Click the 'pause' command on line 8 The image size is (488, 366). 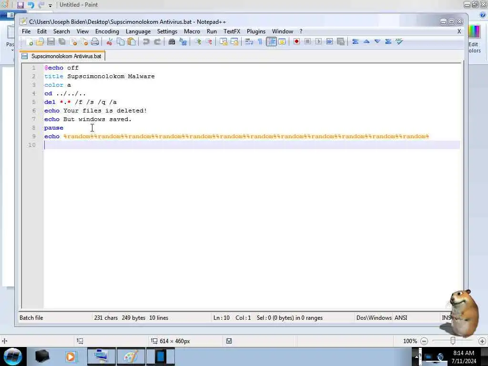point(53,128)
